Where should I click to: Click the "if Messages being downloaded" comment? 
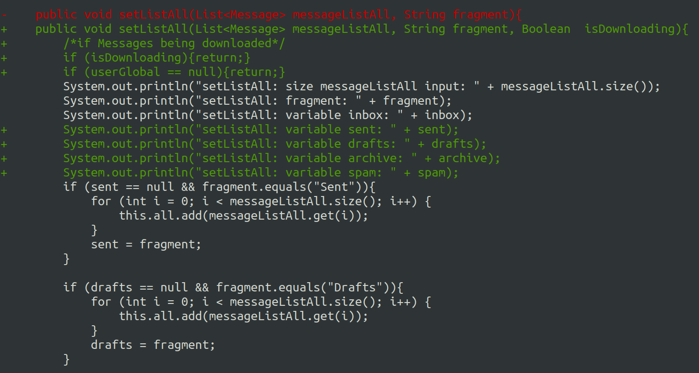(174, 44)
